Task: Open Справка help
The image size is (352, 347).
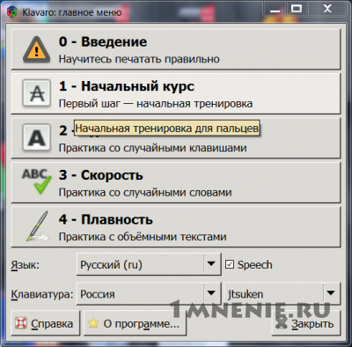Action: click(46, 323)
